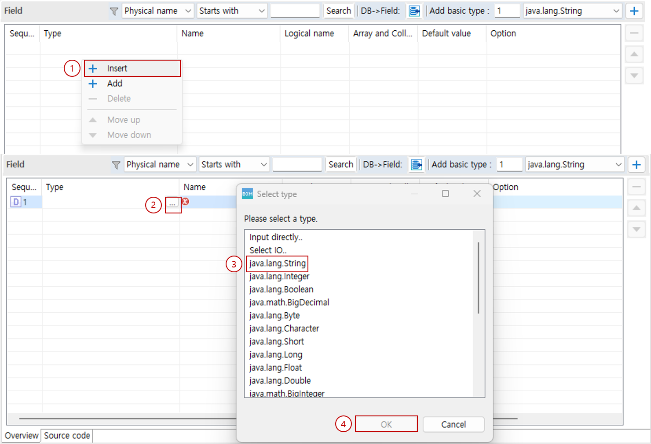Maximize the Select type dialog
Screen dimensions: 651x444
point(445,194)
